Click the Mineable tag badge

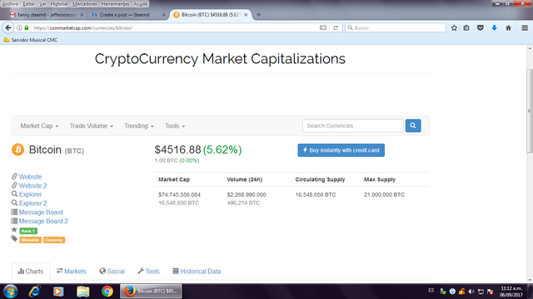pyautogui.click(x=30, y=240)
